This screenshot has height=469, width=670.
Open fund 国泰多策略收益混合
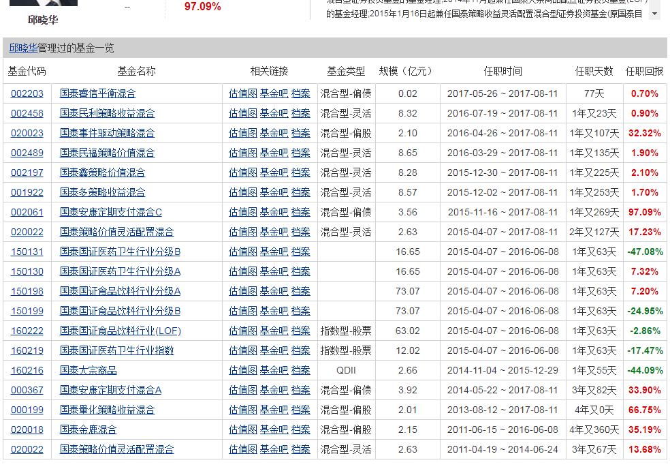(x=102, y=192)
